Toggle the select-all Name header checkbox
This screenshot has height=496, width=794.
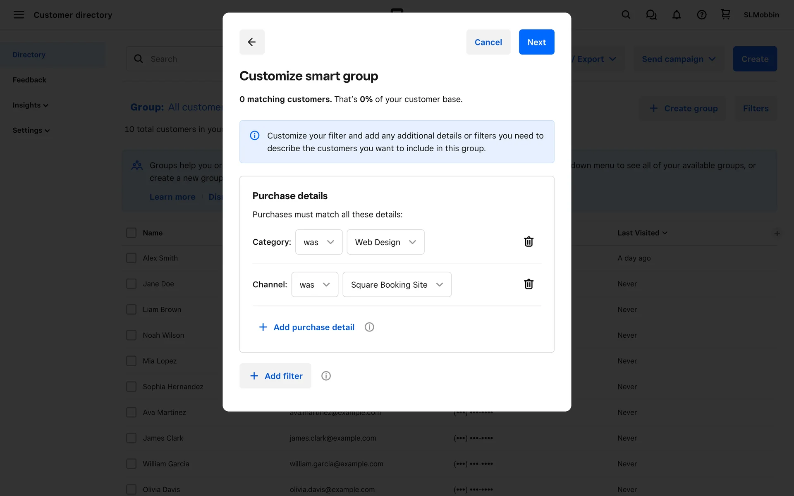[x=131, y=233]
